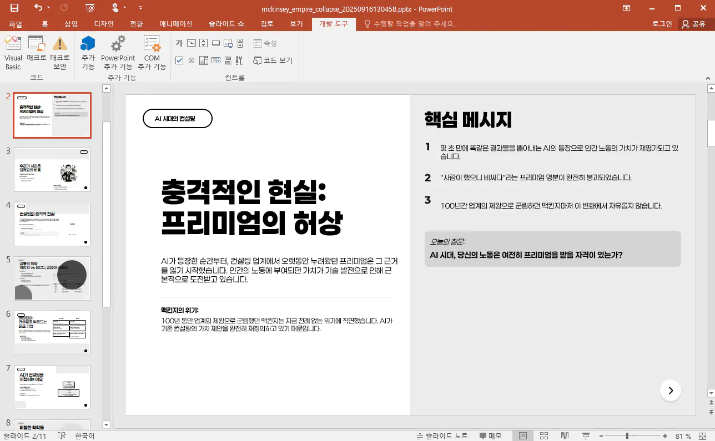
Task: Expand the undo history dropdown arrow
Action: 49,8
